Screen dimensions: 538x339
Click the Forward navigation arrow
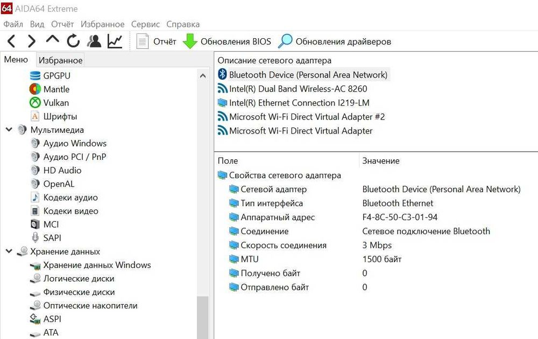coord(32,41)
